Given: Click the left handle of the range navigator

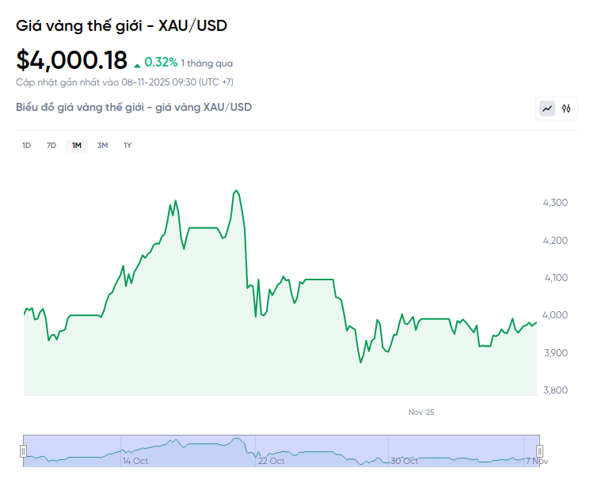Looking at the screenshot, I should click(23, 451).
